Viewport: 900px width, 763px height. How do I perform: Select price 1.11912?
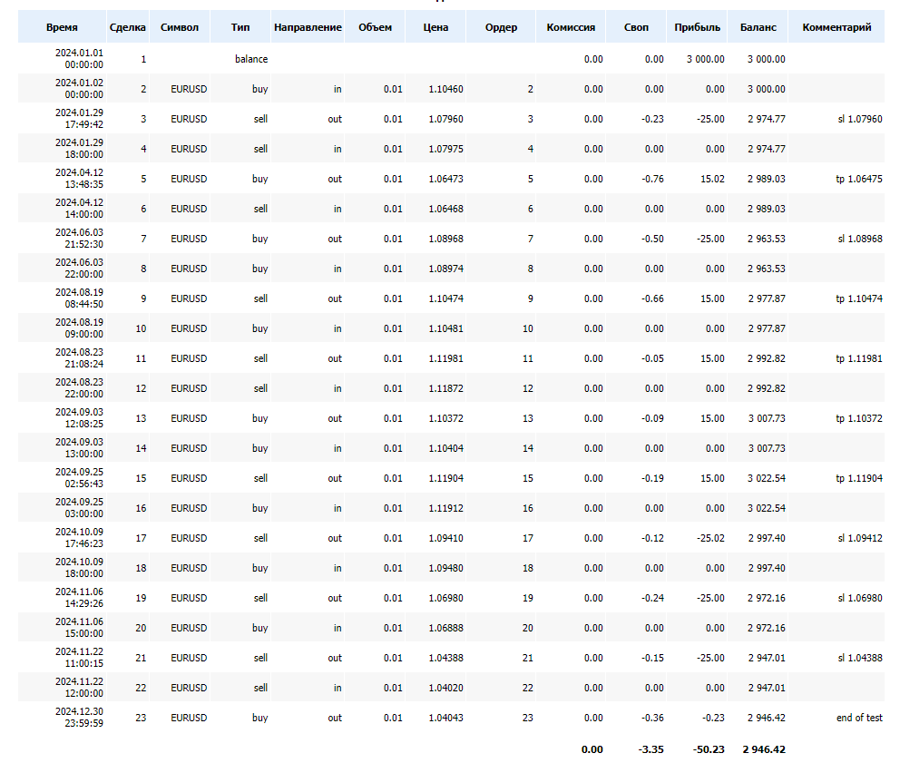446,508
